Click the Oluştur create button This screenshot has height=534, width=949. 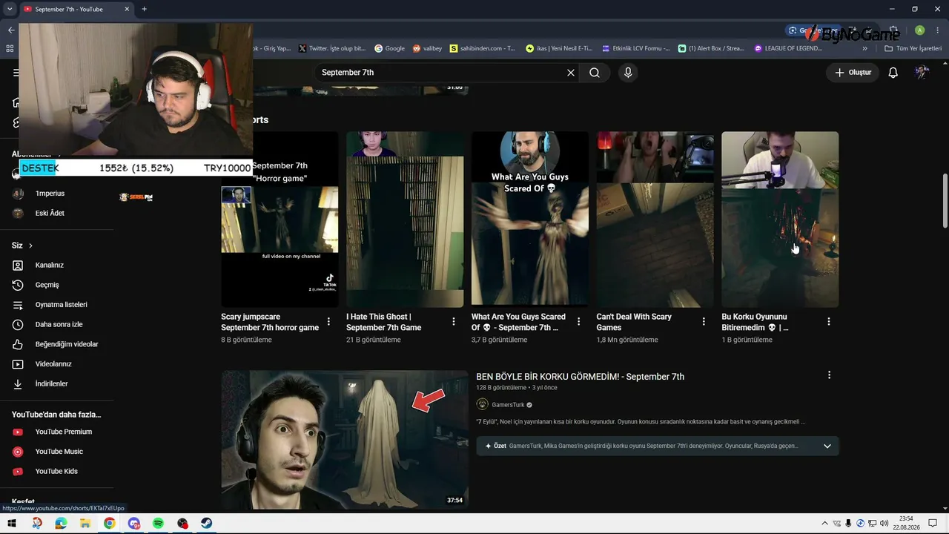853,73
